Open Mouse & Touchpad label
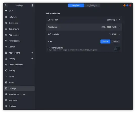The height and width of the screenshot is (113, 136). tap(17, 94)
